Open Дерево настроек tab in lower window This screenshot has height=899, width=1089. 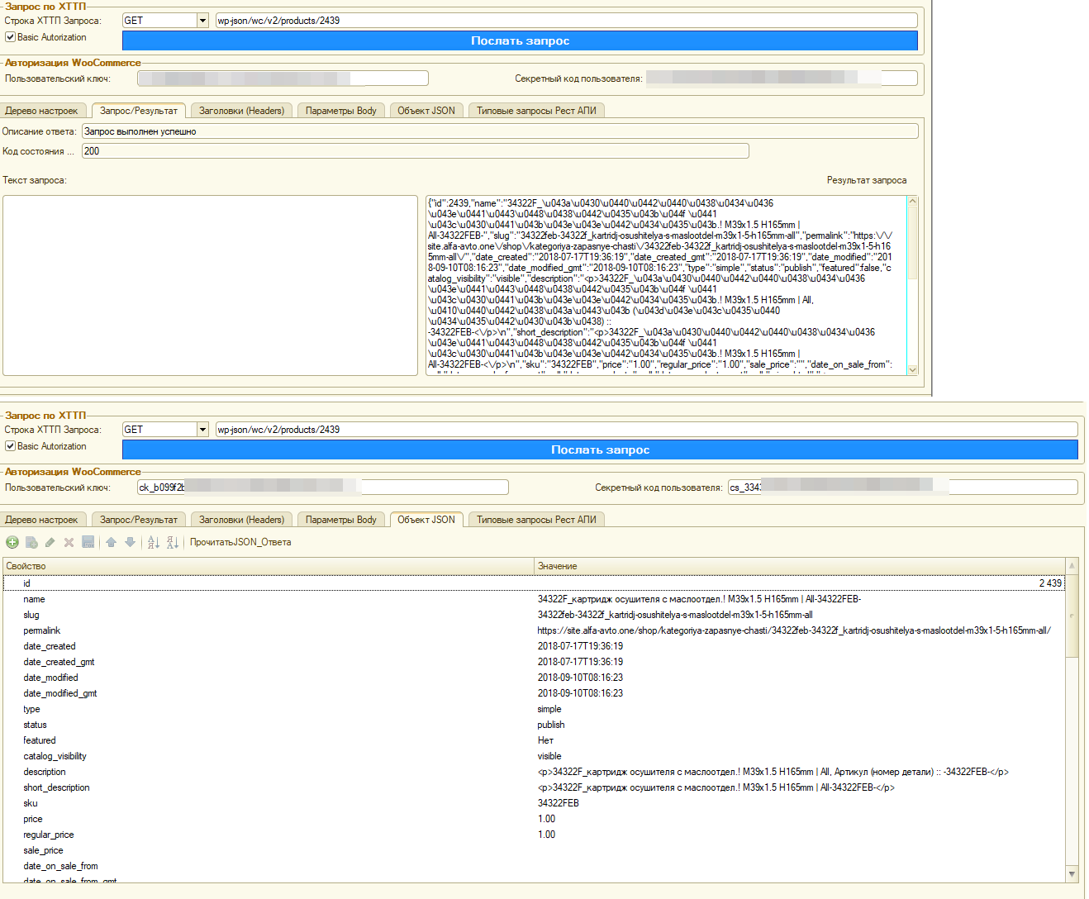[x=41, y=520]
